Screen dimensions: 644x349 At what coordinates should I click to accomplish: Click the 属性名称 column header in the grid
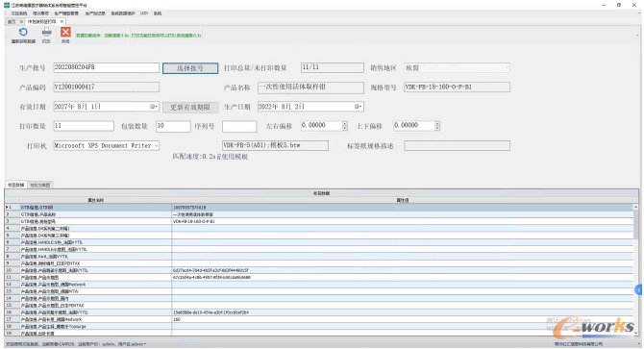(x=95, y=200)
